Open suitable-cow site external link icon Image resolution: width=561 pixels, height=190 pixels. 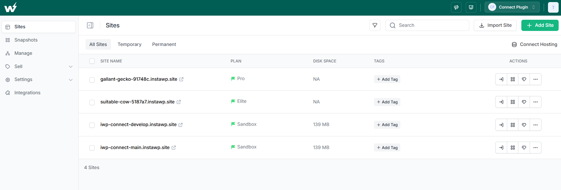(x=179, y=102)
